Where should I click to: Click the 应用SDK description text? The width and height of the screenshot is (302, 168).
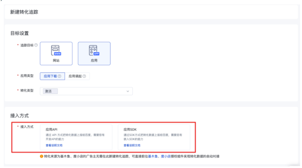coord(153,137)
